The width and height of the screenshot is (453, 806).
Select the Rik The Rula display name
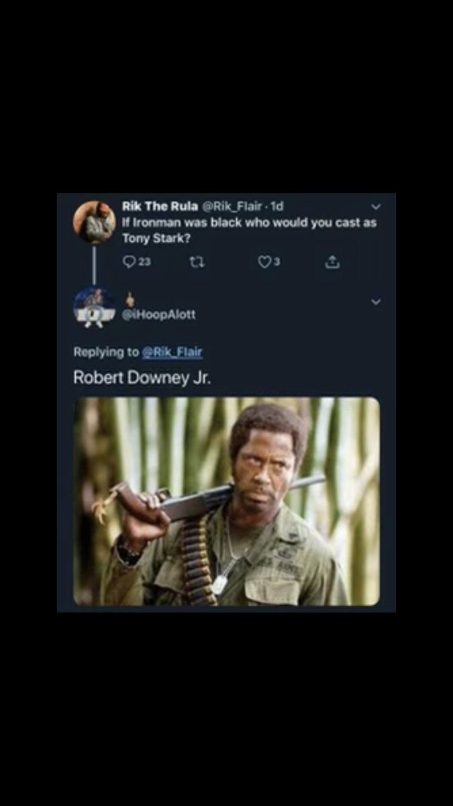(x=160, y=206)
